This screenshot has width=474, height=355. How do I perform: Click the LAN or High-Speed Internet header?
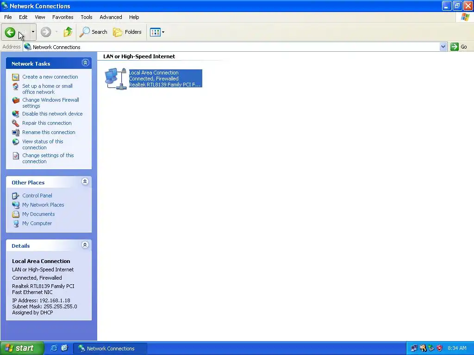pyautogui.click(x=139, y=56)
